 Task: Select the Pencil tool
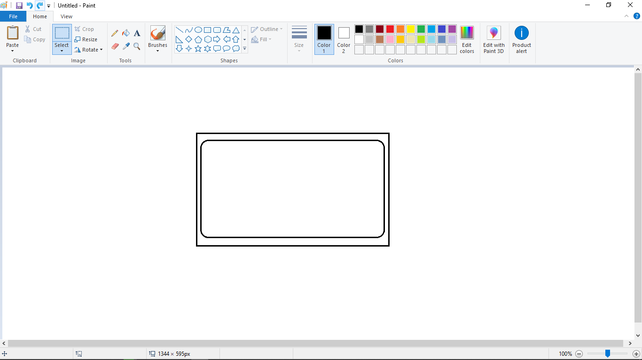click(115, 33)
